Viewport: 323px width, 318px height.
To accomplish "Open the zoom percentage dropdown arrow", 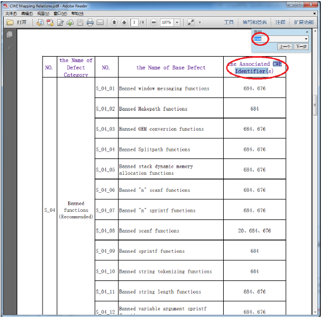I will (177, 22).
